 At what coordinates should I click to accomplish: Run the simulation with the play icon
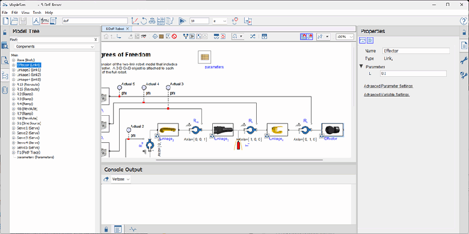pos(182,21)
